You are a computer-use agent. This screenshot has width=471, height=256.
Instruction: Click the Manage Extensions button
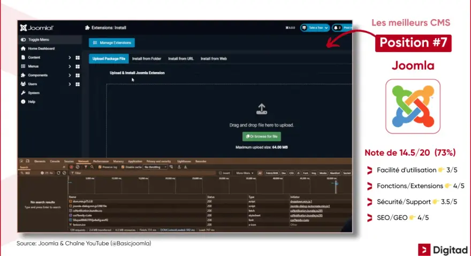[112, 43]
